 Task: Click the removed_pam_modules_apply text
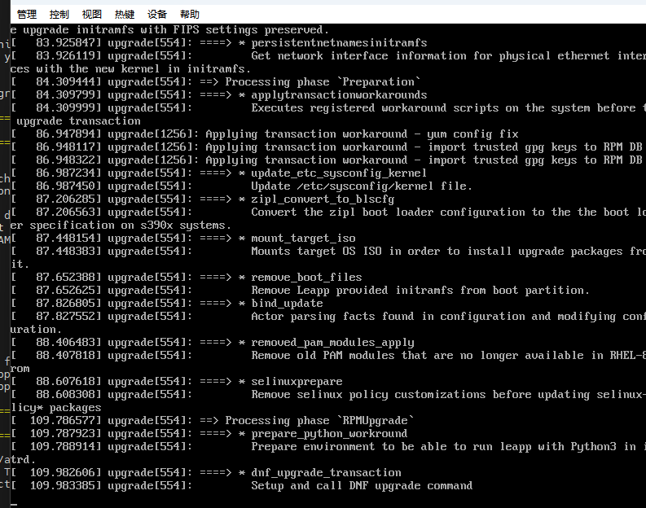332,343
